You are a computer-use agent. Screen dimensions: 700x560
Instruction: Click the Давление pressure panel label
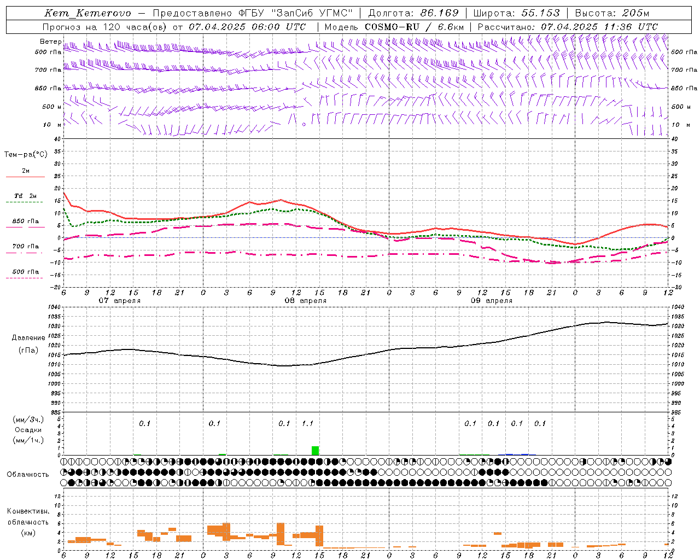click(x=28, y=338)
